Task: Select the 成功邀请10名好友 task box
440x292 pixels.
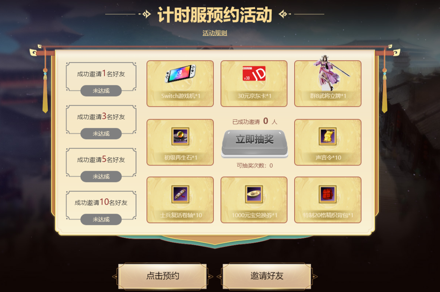Action: click(x=101, y=205)
